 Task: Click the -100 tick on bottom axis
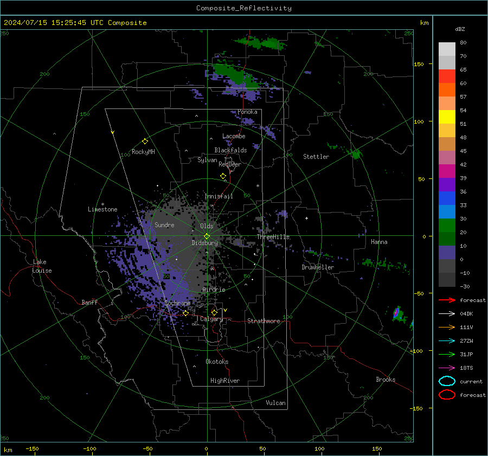coord(89,448)
